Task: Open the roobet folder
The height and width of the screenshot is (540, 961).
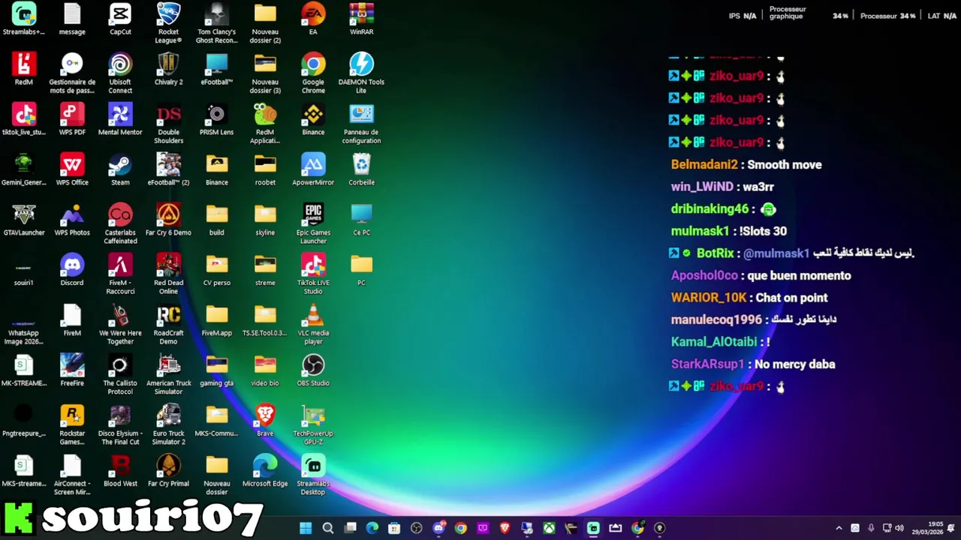Action: (x=265, y=169)
